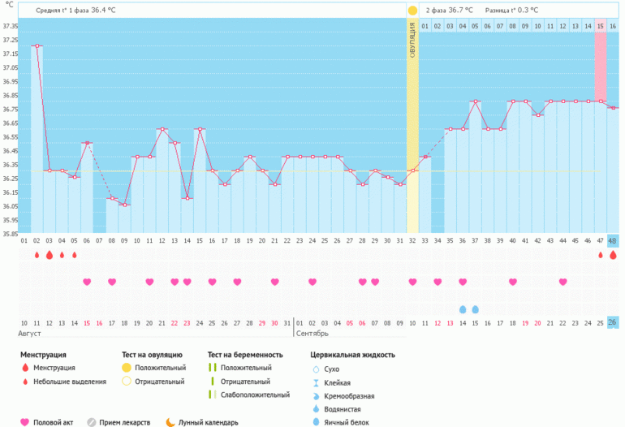Click the Половой акт heart legend icon
Screen dimensions: 625x427
point(24,422)
